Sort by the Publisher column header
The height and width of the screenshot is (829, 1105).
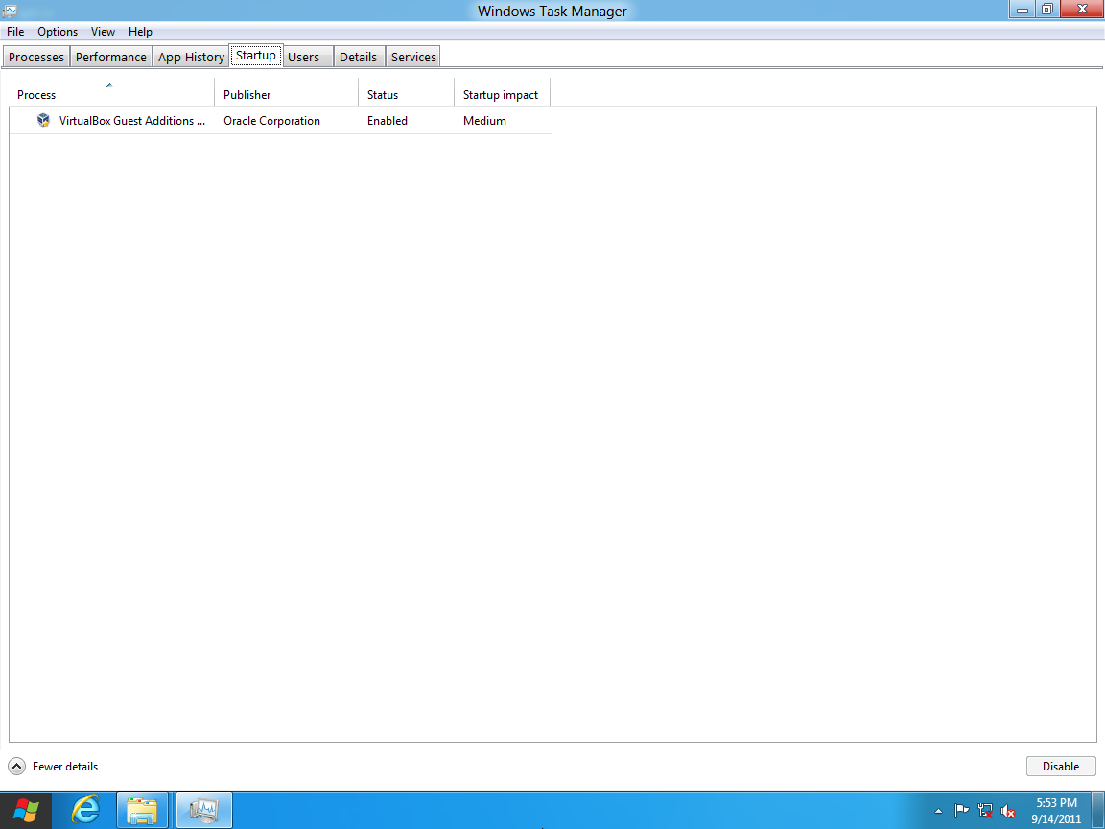287,94
